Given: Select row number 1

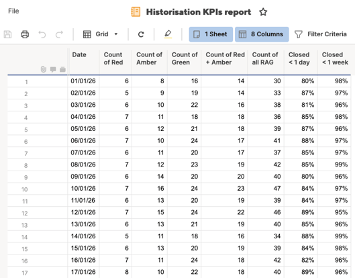Looking at the screenshot, I should 26,82.
